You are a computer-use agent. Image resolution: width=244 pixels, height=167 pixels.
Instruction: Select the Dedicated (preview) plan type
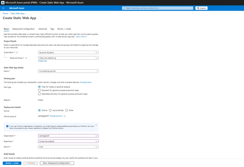pyautogui.click(x=39, y=94)
